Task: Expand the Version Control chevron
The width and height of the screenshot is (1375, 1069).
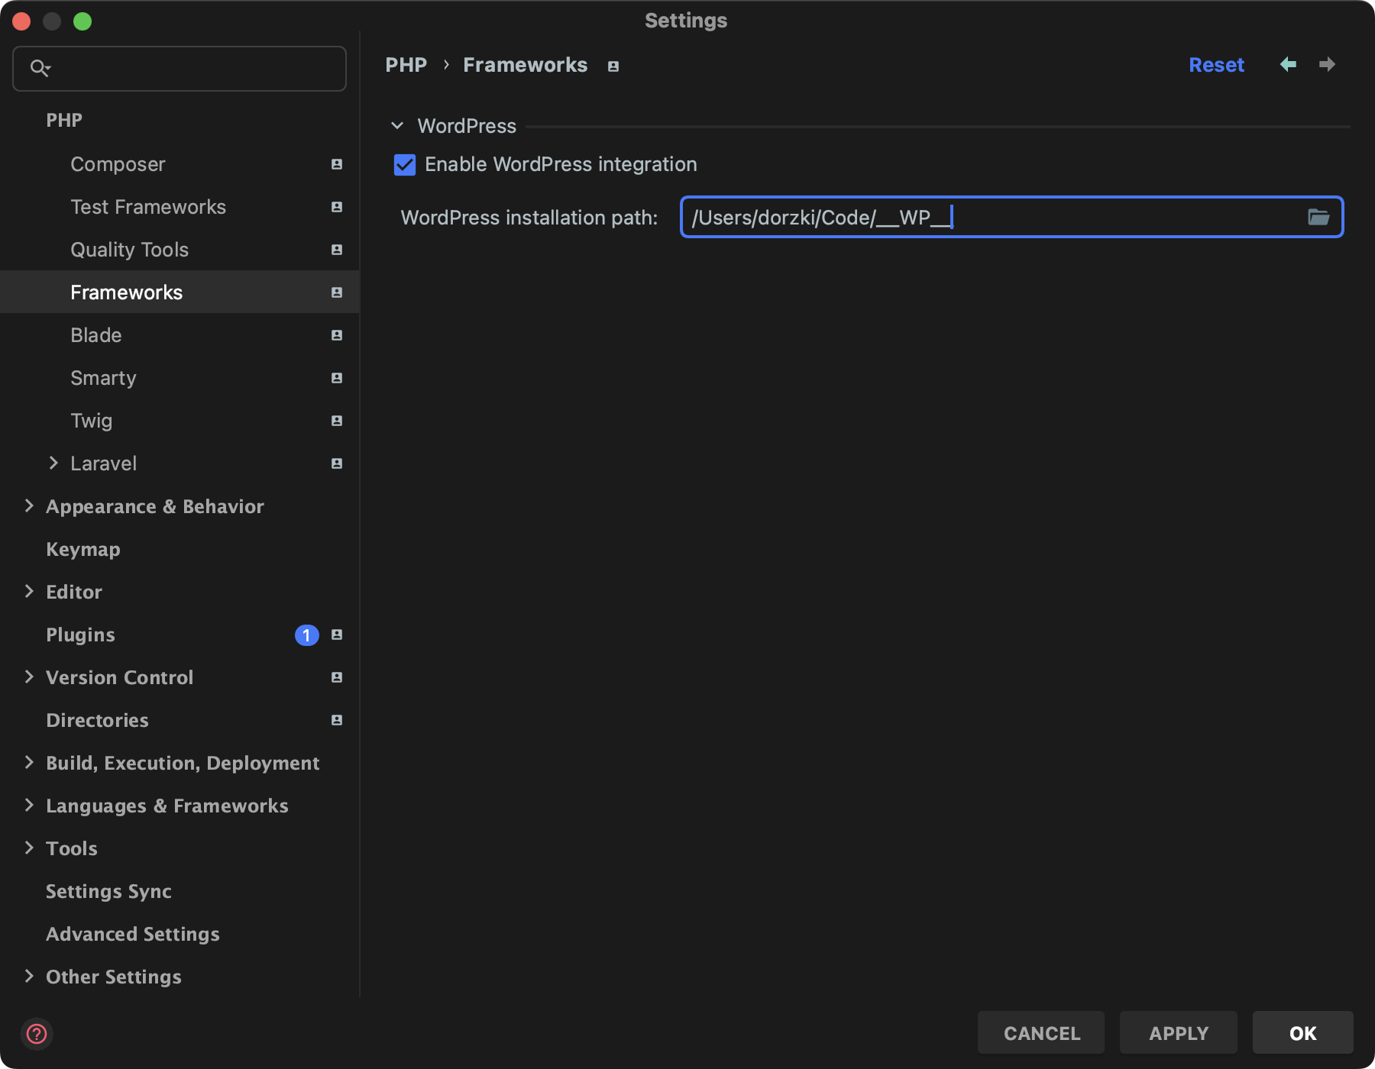Action: tap(29, 677)
